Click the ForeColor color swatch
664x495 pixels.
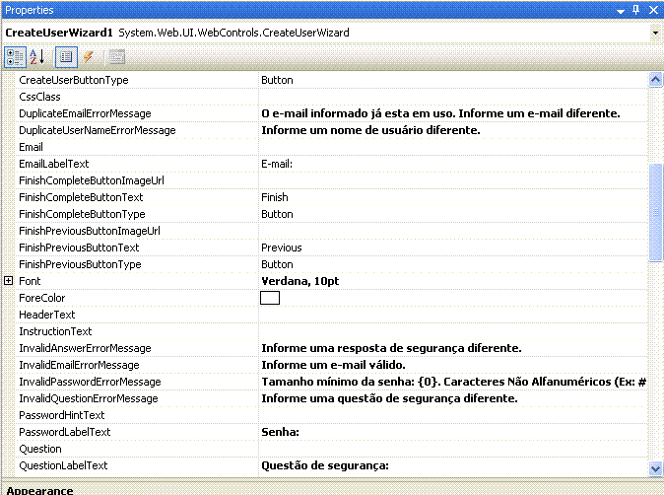point(270,298)
